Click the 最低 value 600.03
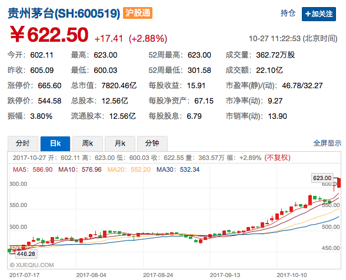The width and height of the screenshot is (346, 280). tap(105, 71)
